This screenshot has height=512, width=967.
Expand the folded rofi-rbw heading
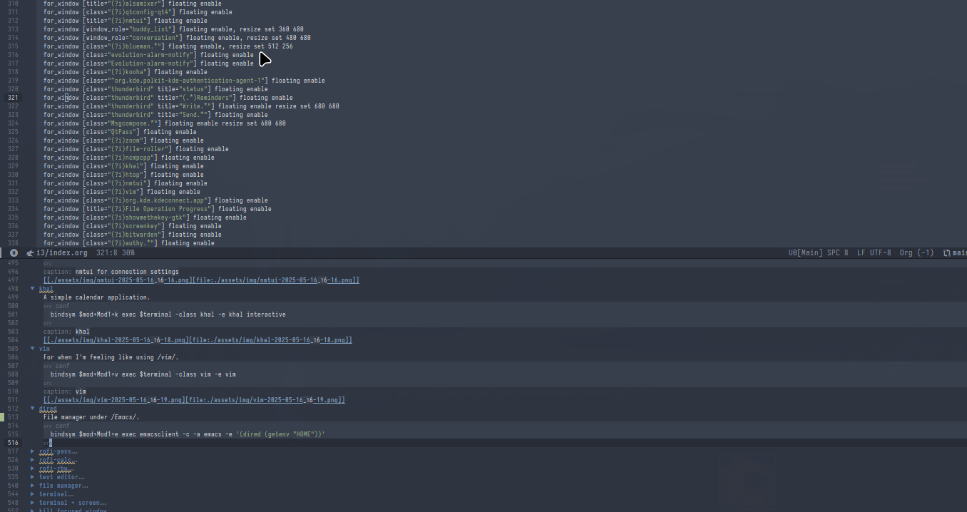click(33, 469)
